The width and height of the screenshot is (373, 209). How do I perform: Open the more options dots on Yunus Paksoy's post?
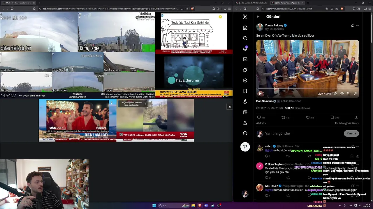coord(358,25)
